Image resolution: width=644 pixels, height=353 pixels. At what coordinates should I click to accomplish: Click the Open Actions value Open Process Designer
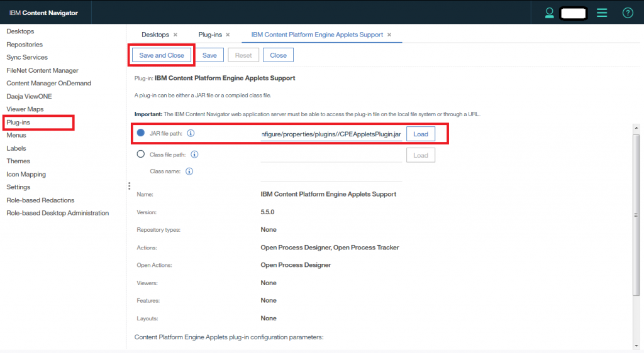pos(296,265)
